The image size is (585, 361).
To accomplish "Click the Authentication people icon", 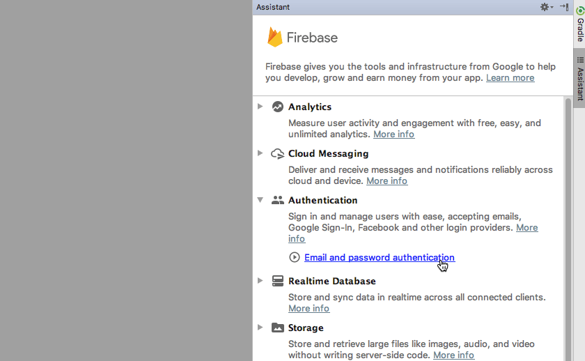I will click(x=277, y=200).
